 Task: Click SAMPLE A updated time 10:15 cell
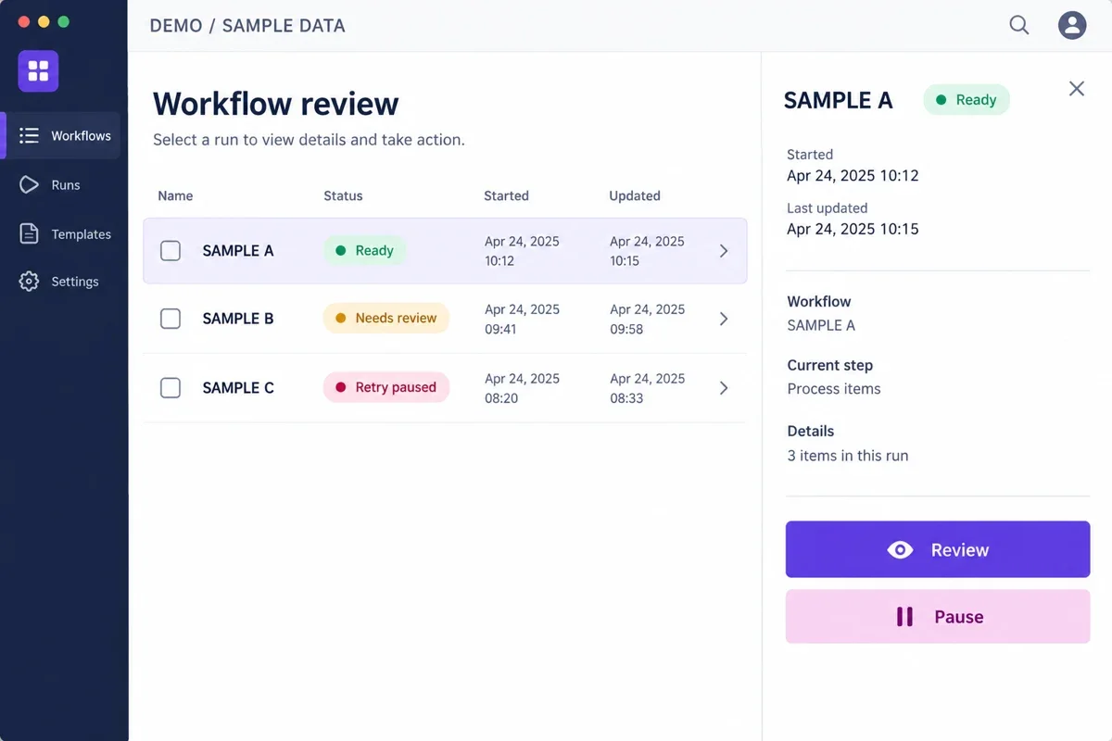click(x=647, y=251)
